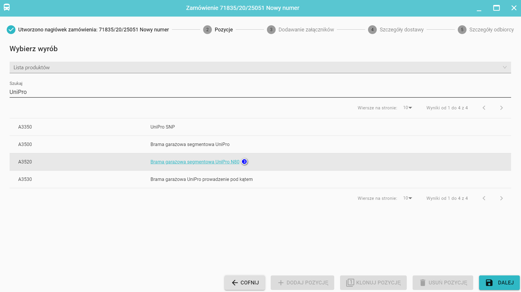
Task: Select the A3350 UniPro SNP row
Action: [162, 127]
